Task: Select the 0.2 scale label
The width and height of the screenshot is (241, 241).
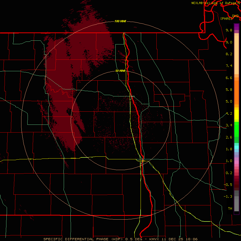Action: point(229,173)
